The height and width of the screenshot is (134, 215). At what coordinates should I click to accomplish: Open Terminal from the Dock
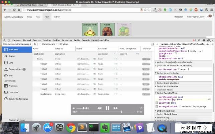93,128
